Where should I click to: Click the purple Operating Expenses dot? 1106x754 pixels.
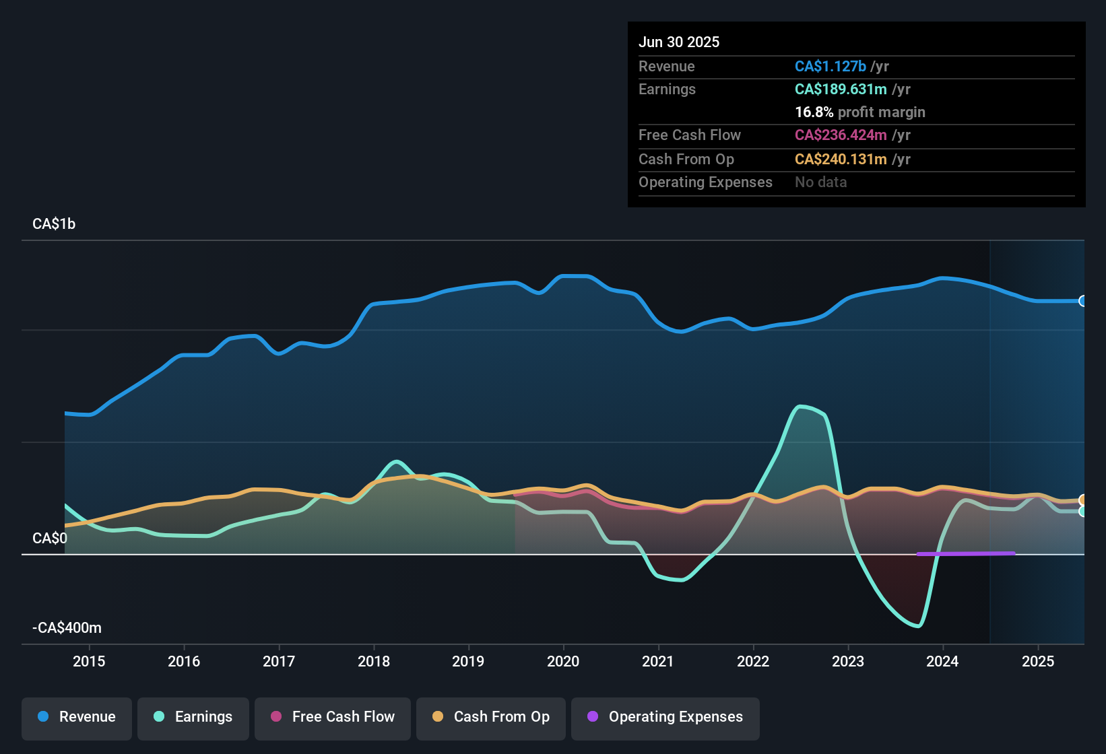pos(593,716)
